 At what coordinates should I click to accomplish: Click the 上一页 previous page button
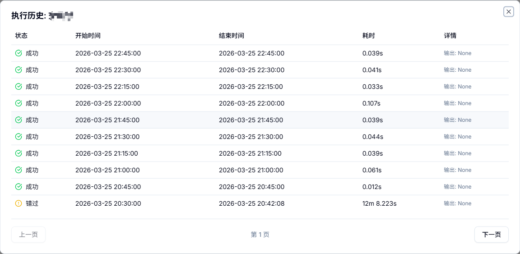point(28,235)
